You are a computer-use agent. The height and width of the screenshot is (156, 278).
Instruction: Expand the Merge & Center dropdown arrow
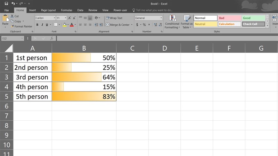tap(132, 25)
